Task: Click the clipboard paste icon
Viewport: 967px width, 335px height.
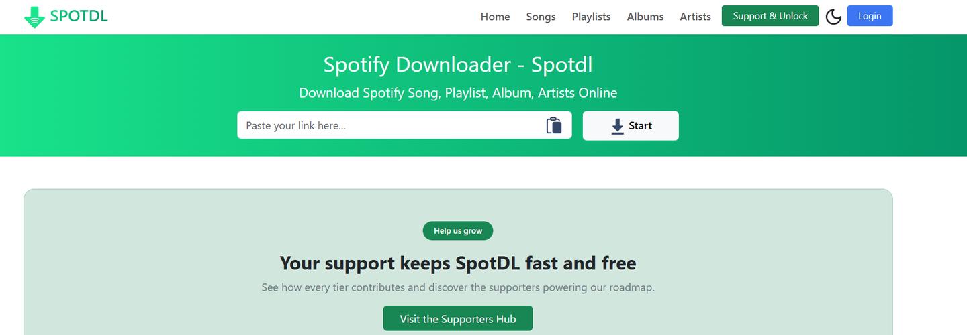Action: click(553, 125)
